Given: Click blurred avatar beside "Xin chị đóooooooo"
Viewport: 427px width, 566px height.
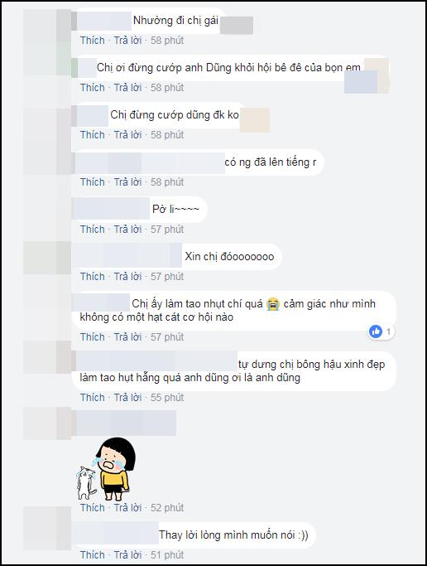Looking at the screenshot, I should point(47,258).
